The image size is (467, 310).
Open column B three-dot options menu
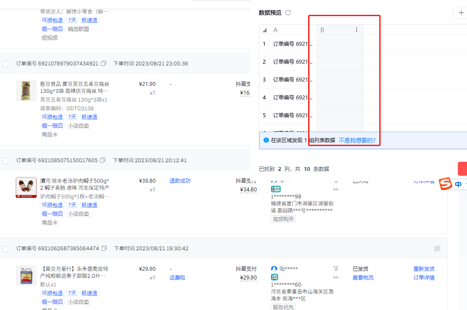[x=357, y=30]
